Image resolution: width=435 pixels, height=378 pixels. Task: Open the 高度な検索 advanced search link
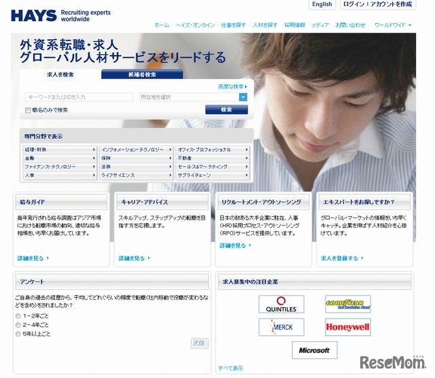click(232, 86)
